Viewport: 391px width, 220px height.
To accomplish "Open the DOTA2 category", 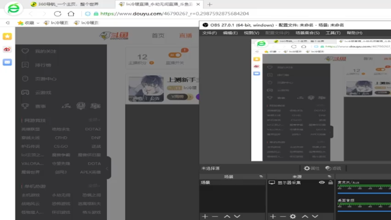I will point(93,129).
